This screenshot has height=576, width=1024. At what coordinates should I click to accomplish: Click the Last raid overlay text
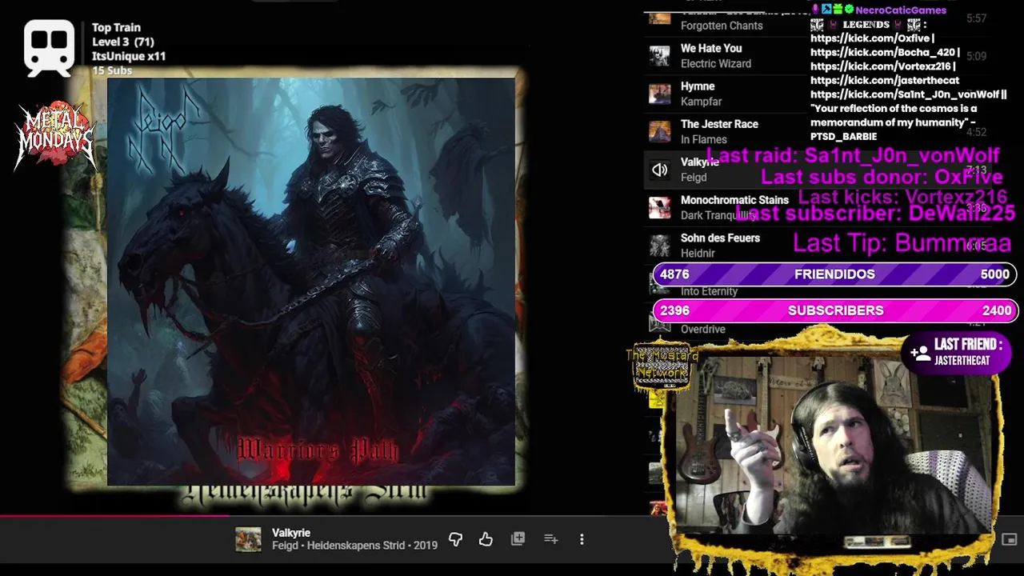pos(853,155)
